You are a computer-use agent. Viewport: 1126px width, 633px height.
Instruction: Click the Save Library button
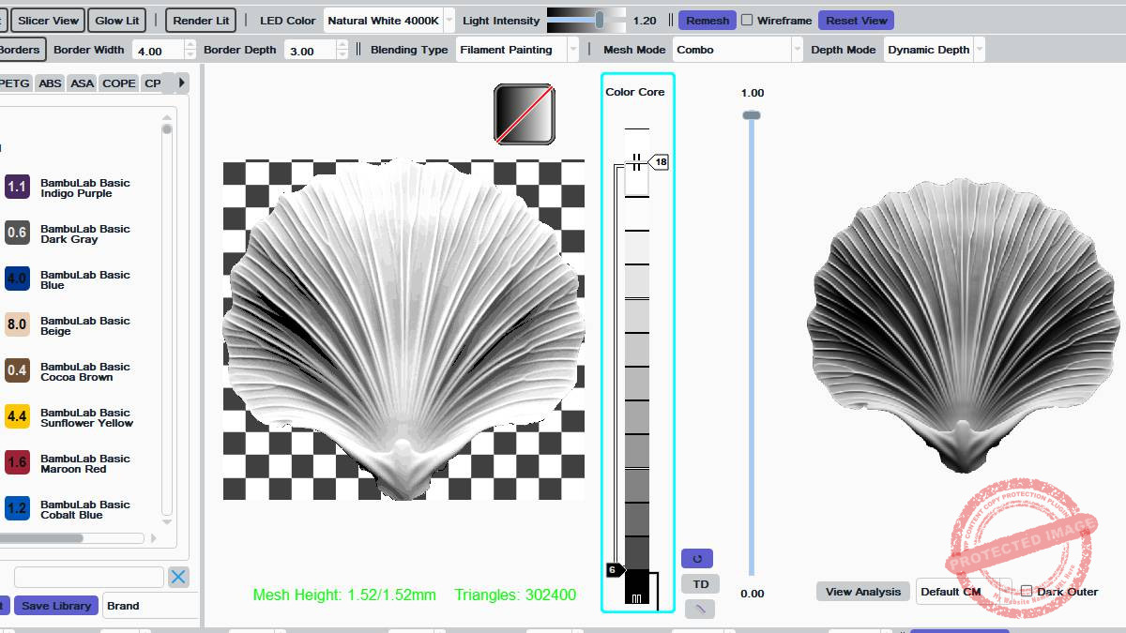(x=56, y=606)
